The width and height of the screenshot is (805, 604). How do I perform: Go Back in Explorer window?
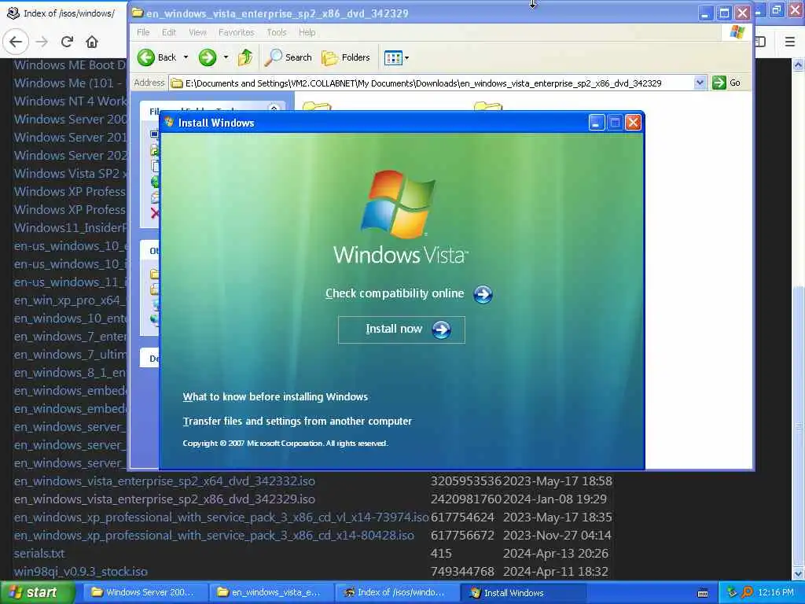pyautogui.click(x=157, y=57)
